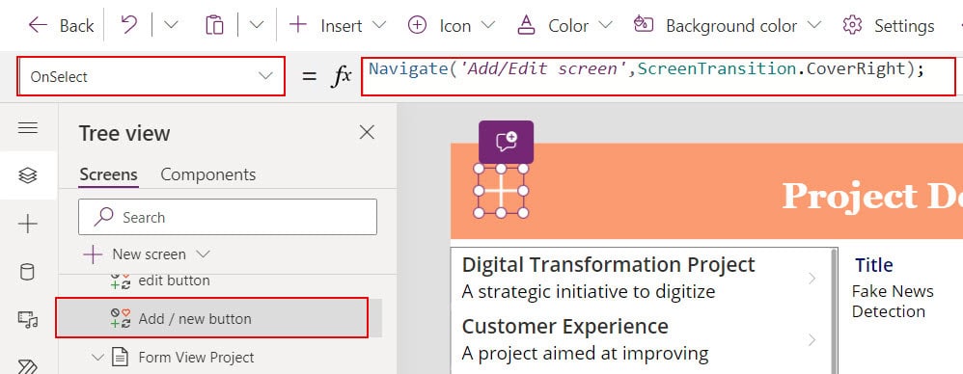Click the Insert plus icon in left rail
This screenshot has height=374, width=963.
pyautogui.click(x=28, y=224)
